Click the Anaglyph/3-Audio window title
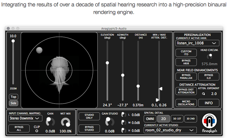 [114, 29]
